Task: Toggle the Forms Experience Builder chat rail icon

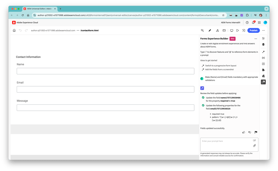Action: 263,82
